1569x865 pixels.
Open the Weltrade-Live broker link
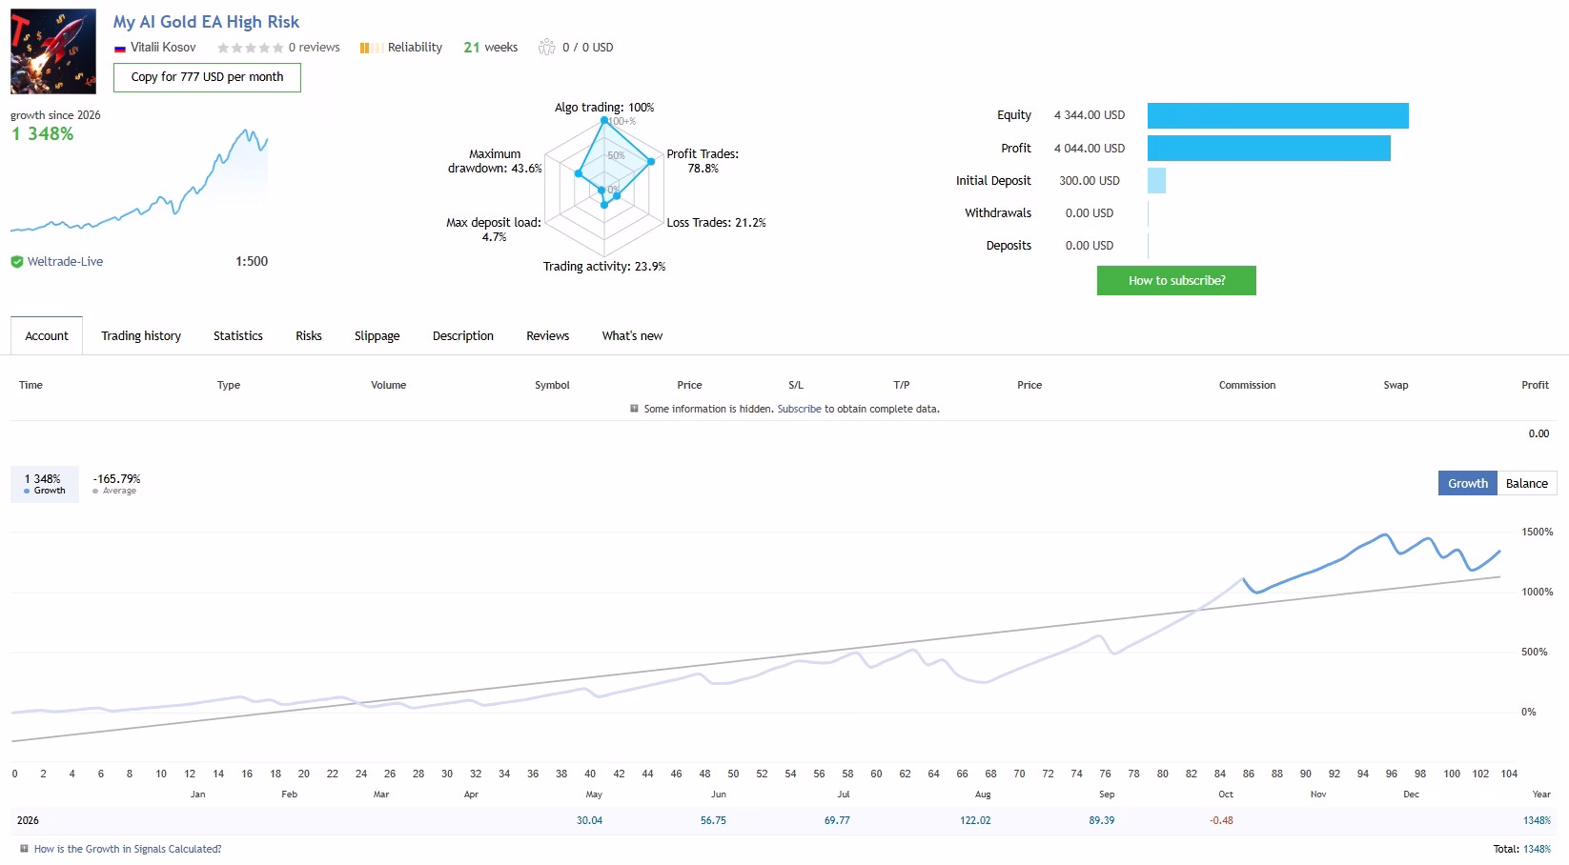tap(65, 262)
